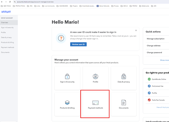Open the Links bookmark folder
The width and height of the screenshot is (169, 122).
point(37,6)
